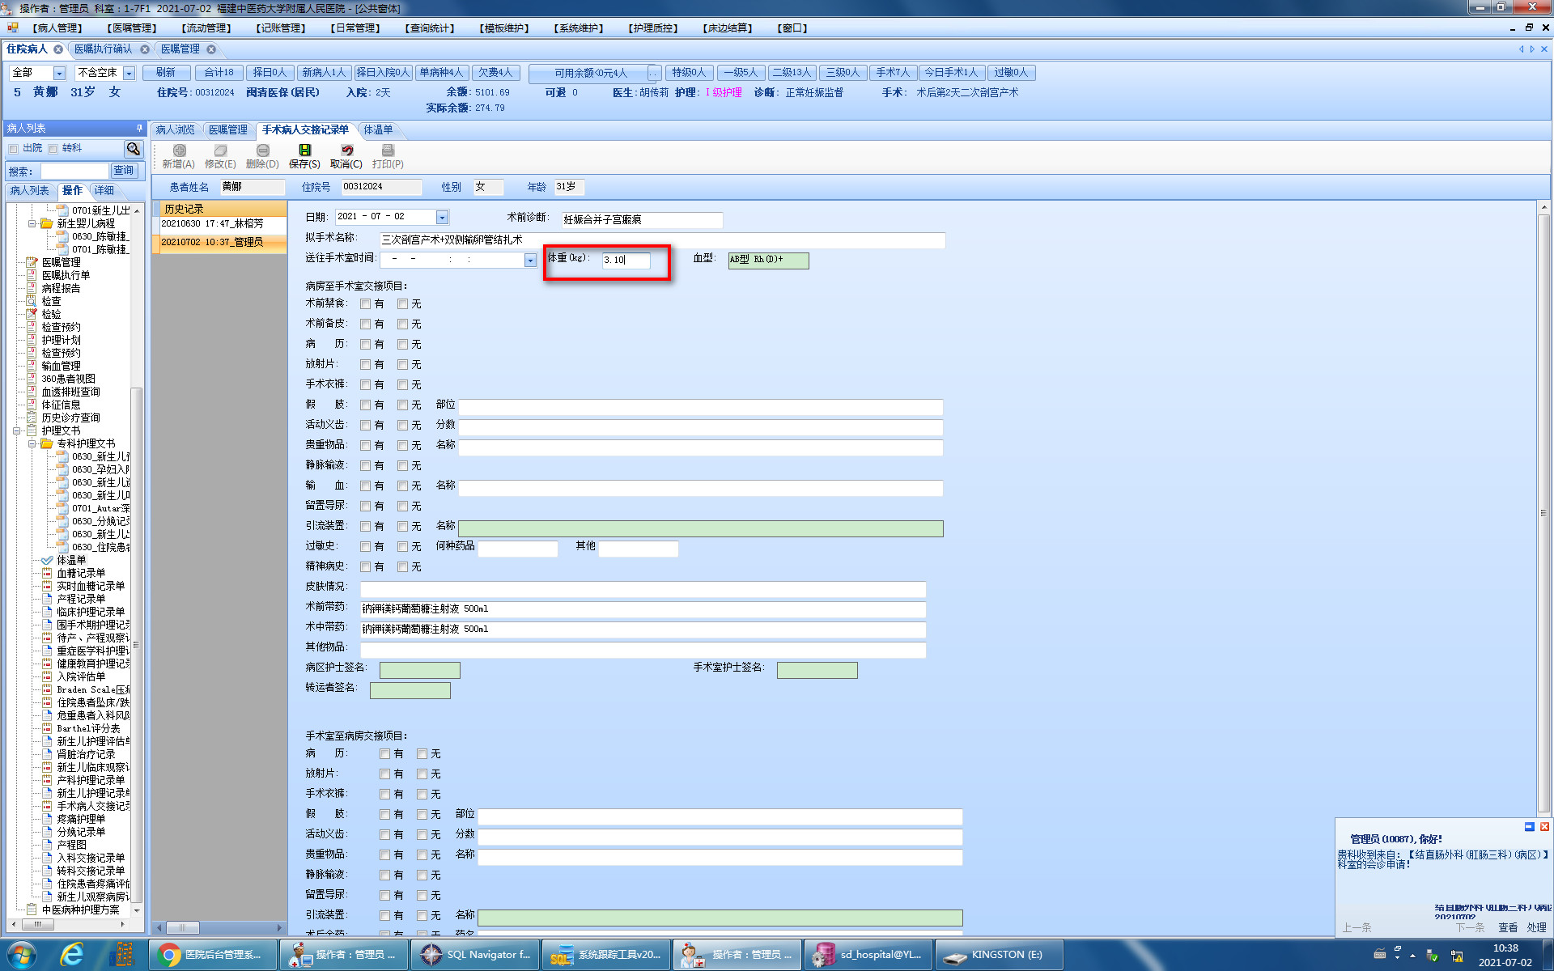Check 无 for 留置导尿 in ward handover
This screenshot has height=971, width=1554.
click(402, 507)
